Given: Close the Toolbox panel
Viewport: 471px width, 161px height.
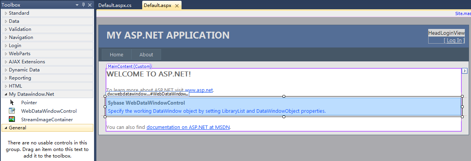Looking at the screenshot, I should pyautogui.click(x=90, y=5).
